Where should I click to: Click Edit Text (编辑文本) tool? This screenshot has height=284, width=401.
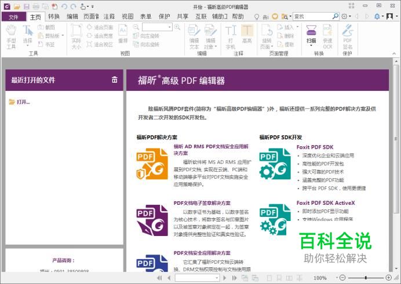[194, 37]
